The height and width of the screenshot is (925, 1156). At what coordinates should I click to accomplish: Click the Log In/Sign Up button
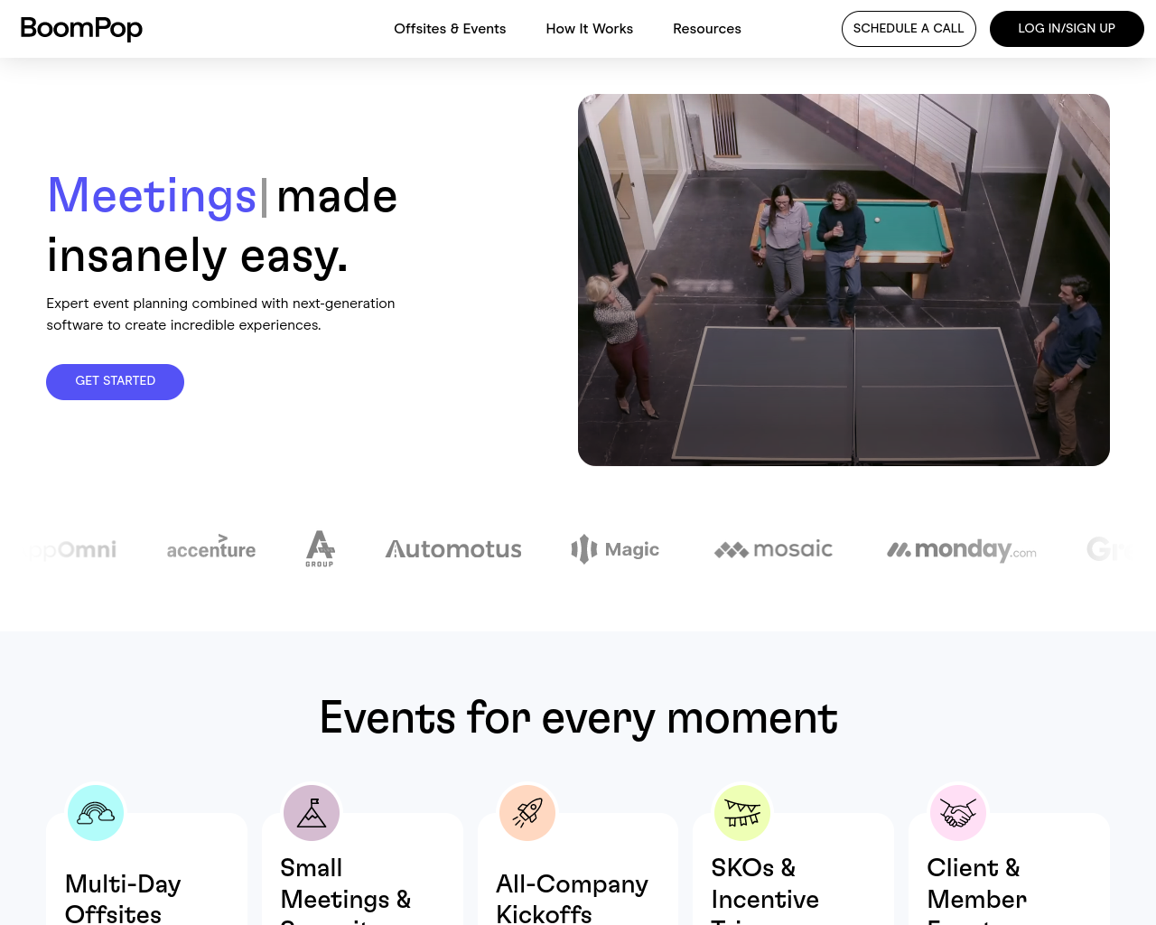(1067, 29)
